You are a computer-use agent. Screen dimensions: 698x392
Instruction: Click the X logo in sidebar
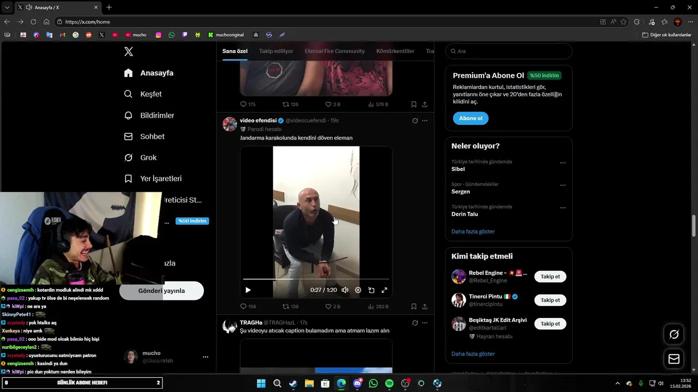(x=128, y=52)
